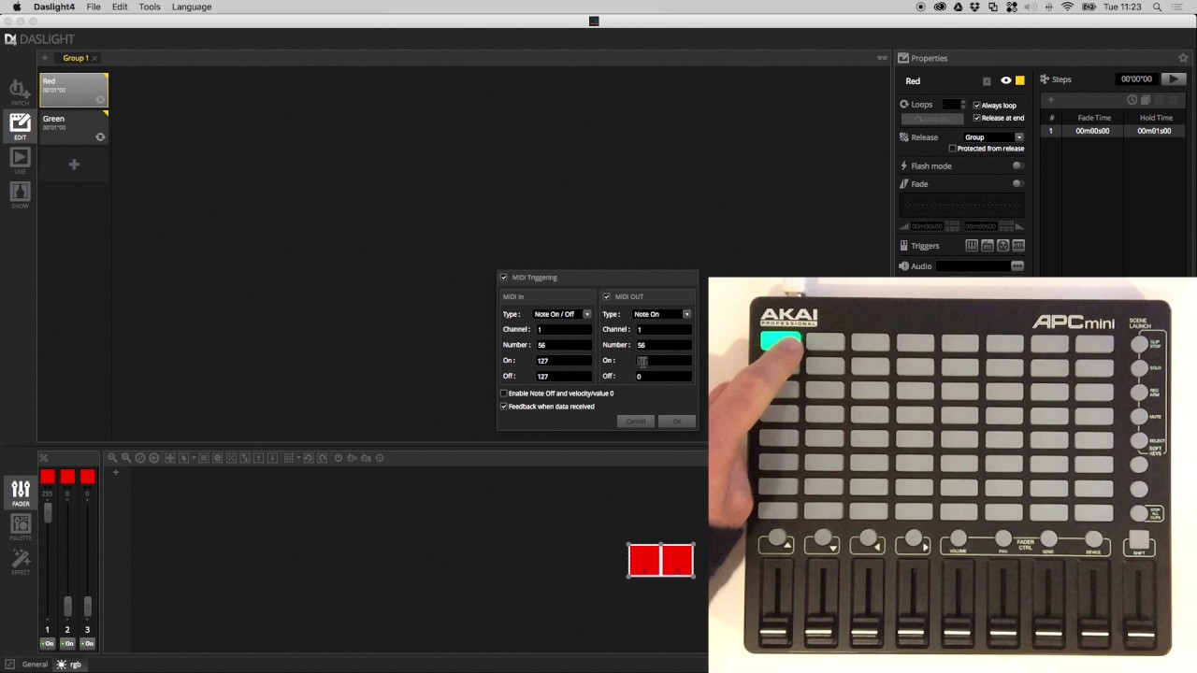The width and height of the screenshot is (1197, 673).
Task: Switch to the General tab
Action: (35, 665)
